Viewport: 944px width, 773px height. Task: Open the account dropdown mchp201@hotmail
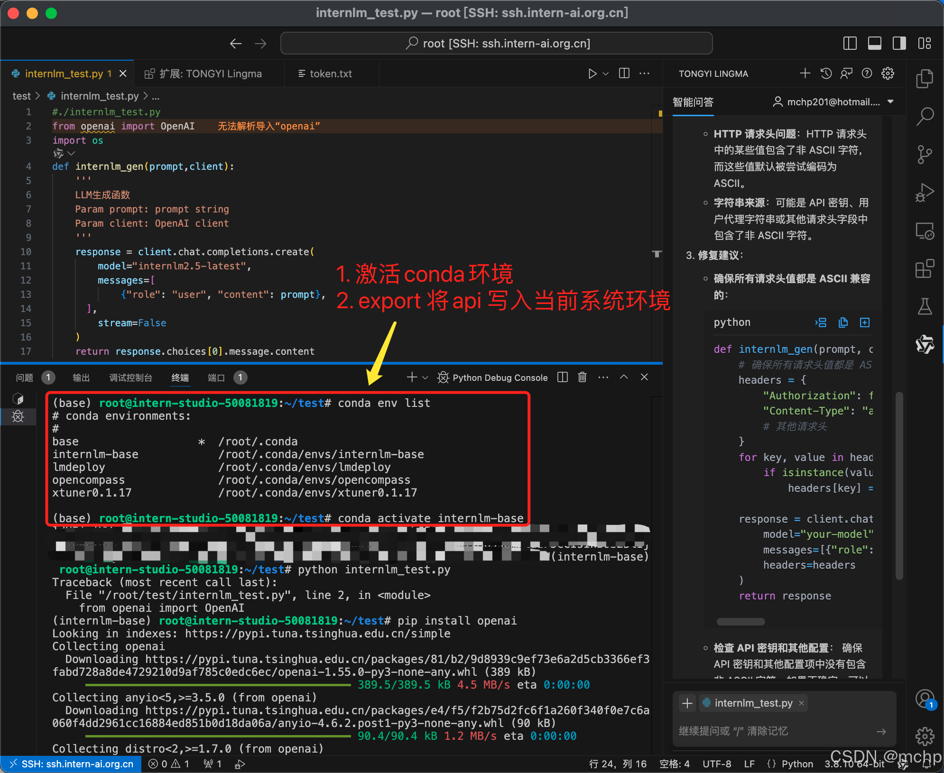833,102
